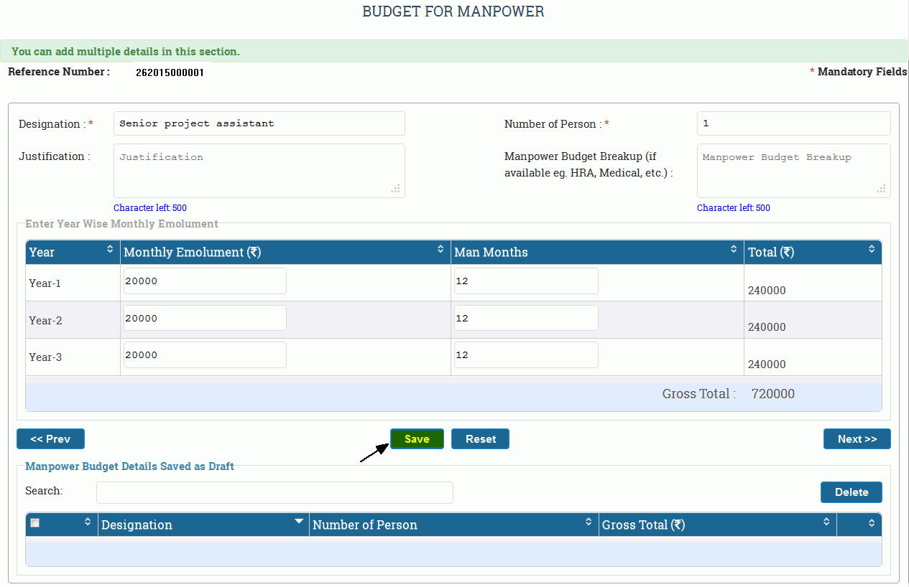Image resolution: width=909 pixels, height=587 pixels.
Task: Click Year-2 Monthly Emolument input
Action: [205, 318]
